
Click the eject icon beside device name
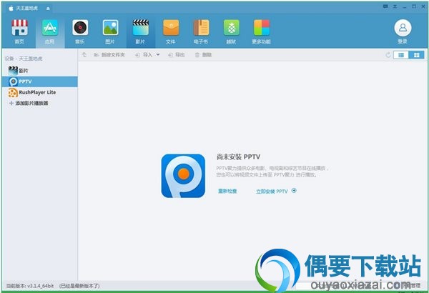click(x=48, y=9)
